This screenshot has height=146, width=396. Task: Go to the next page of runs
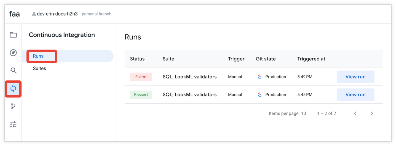tap(372, 113)
